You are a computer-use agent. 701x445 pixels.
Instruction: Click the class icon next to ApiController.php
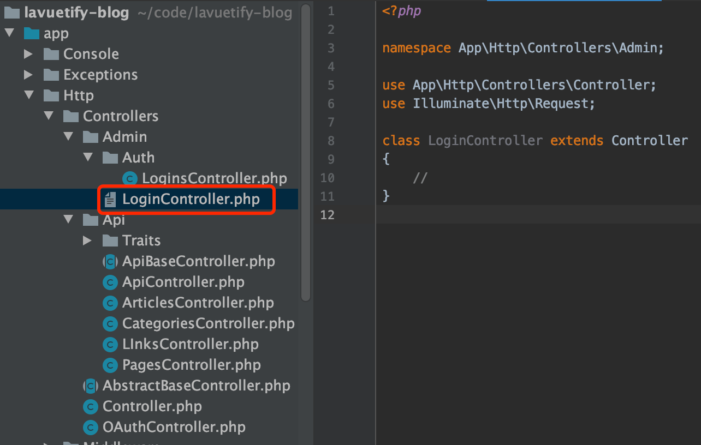coord(110,282)
